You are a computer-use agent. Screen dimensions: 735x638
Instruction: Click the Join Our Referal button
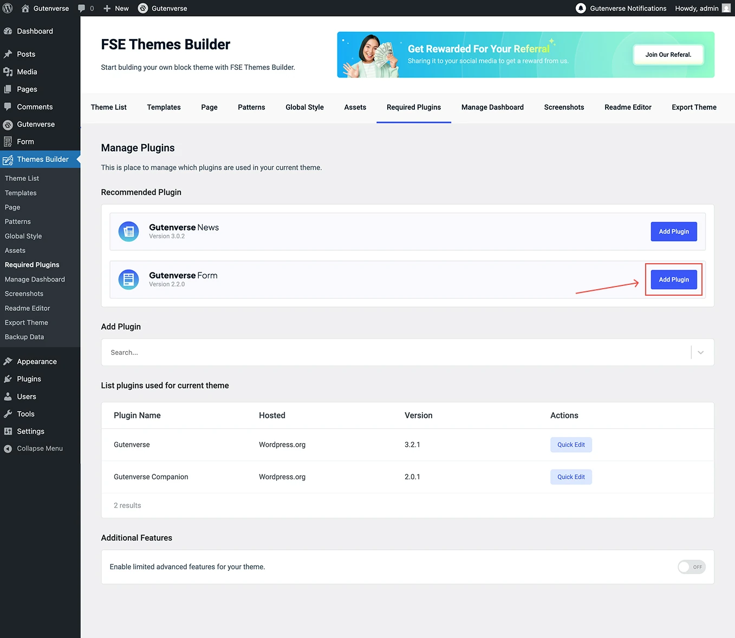668,55
